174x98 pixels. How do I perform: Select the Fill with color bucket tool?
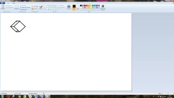tap(35, 6)
